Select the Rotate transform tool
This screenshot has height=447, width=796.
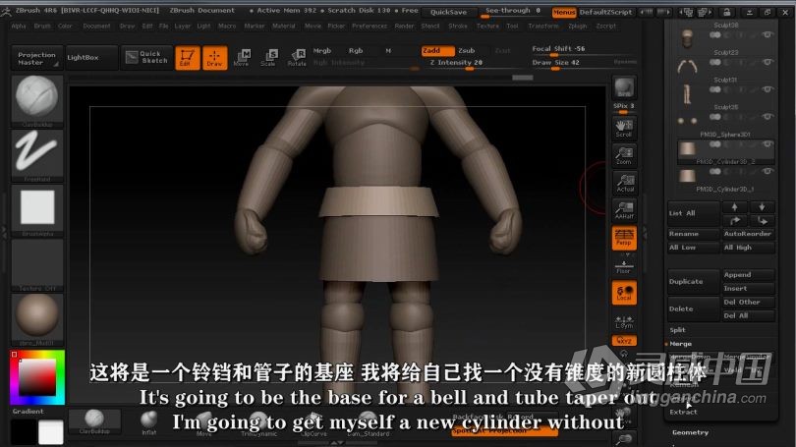297,57
